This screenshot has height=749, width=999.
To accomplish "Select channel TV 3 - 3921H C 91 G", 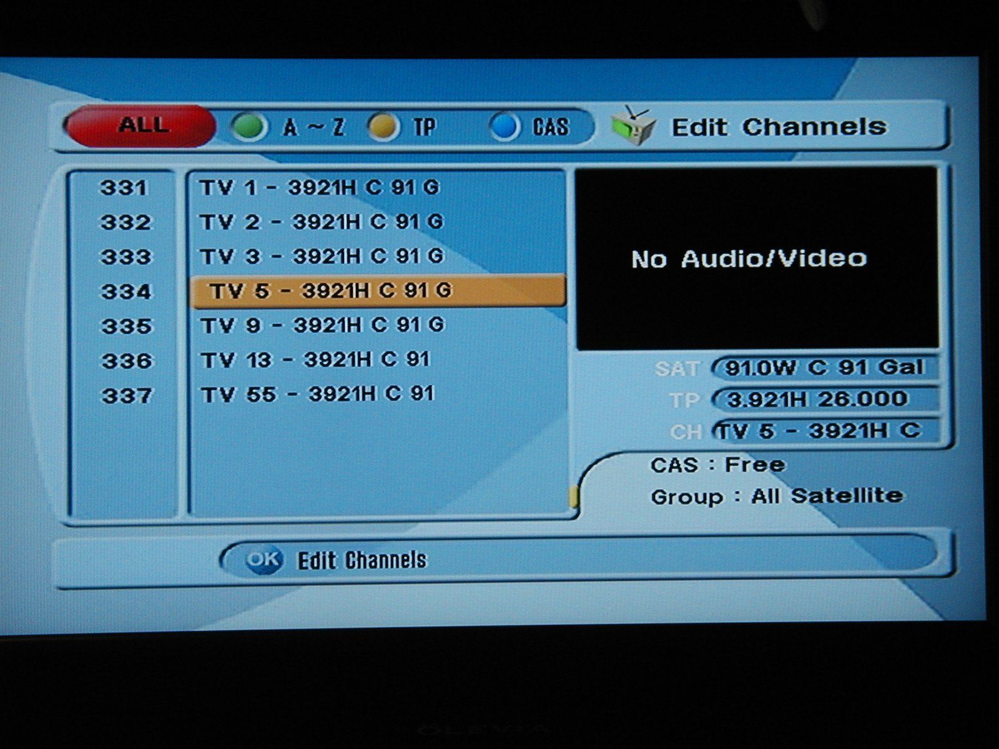I will click(322, 256).
